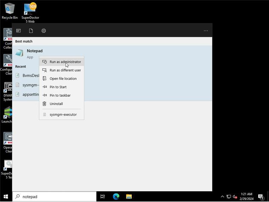The height and width of the screenshot is (202, 269).
Task: Select the Documents filter icon in search header
Action: (x=31, y=31)
